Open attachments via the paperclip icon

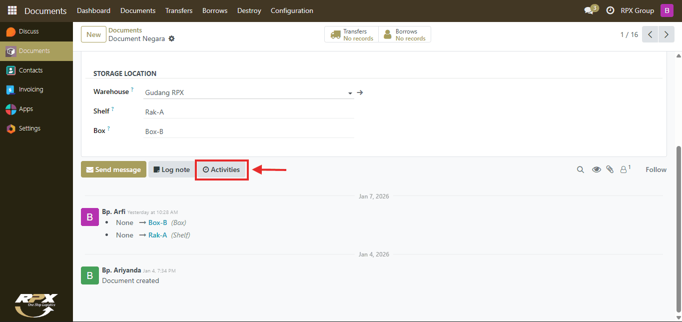click(x=610, y=169)
